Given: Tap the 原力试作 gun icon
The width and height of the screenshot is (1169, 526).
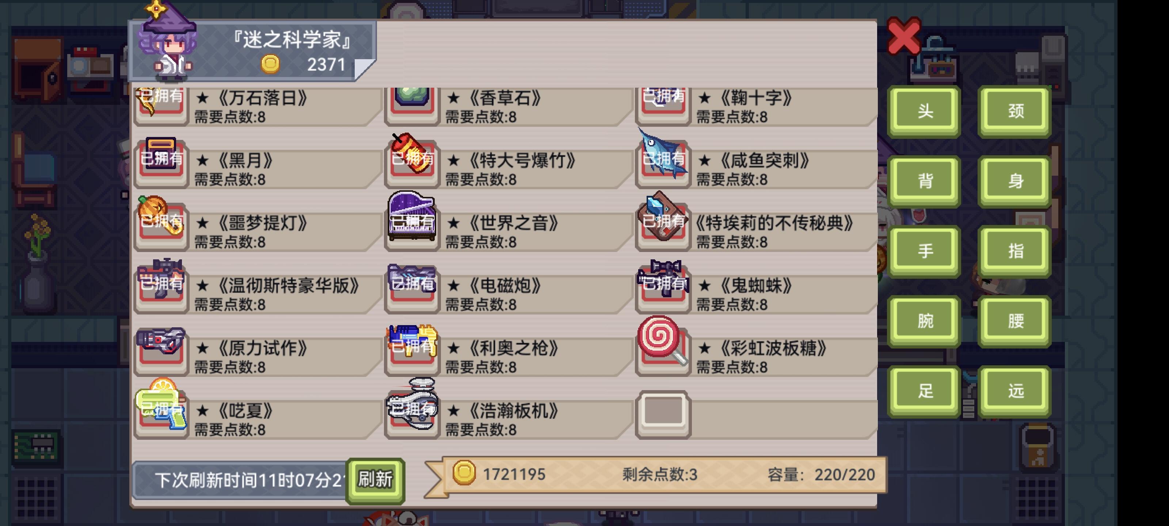Looking at the screenshot, I should 161,341.
